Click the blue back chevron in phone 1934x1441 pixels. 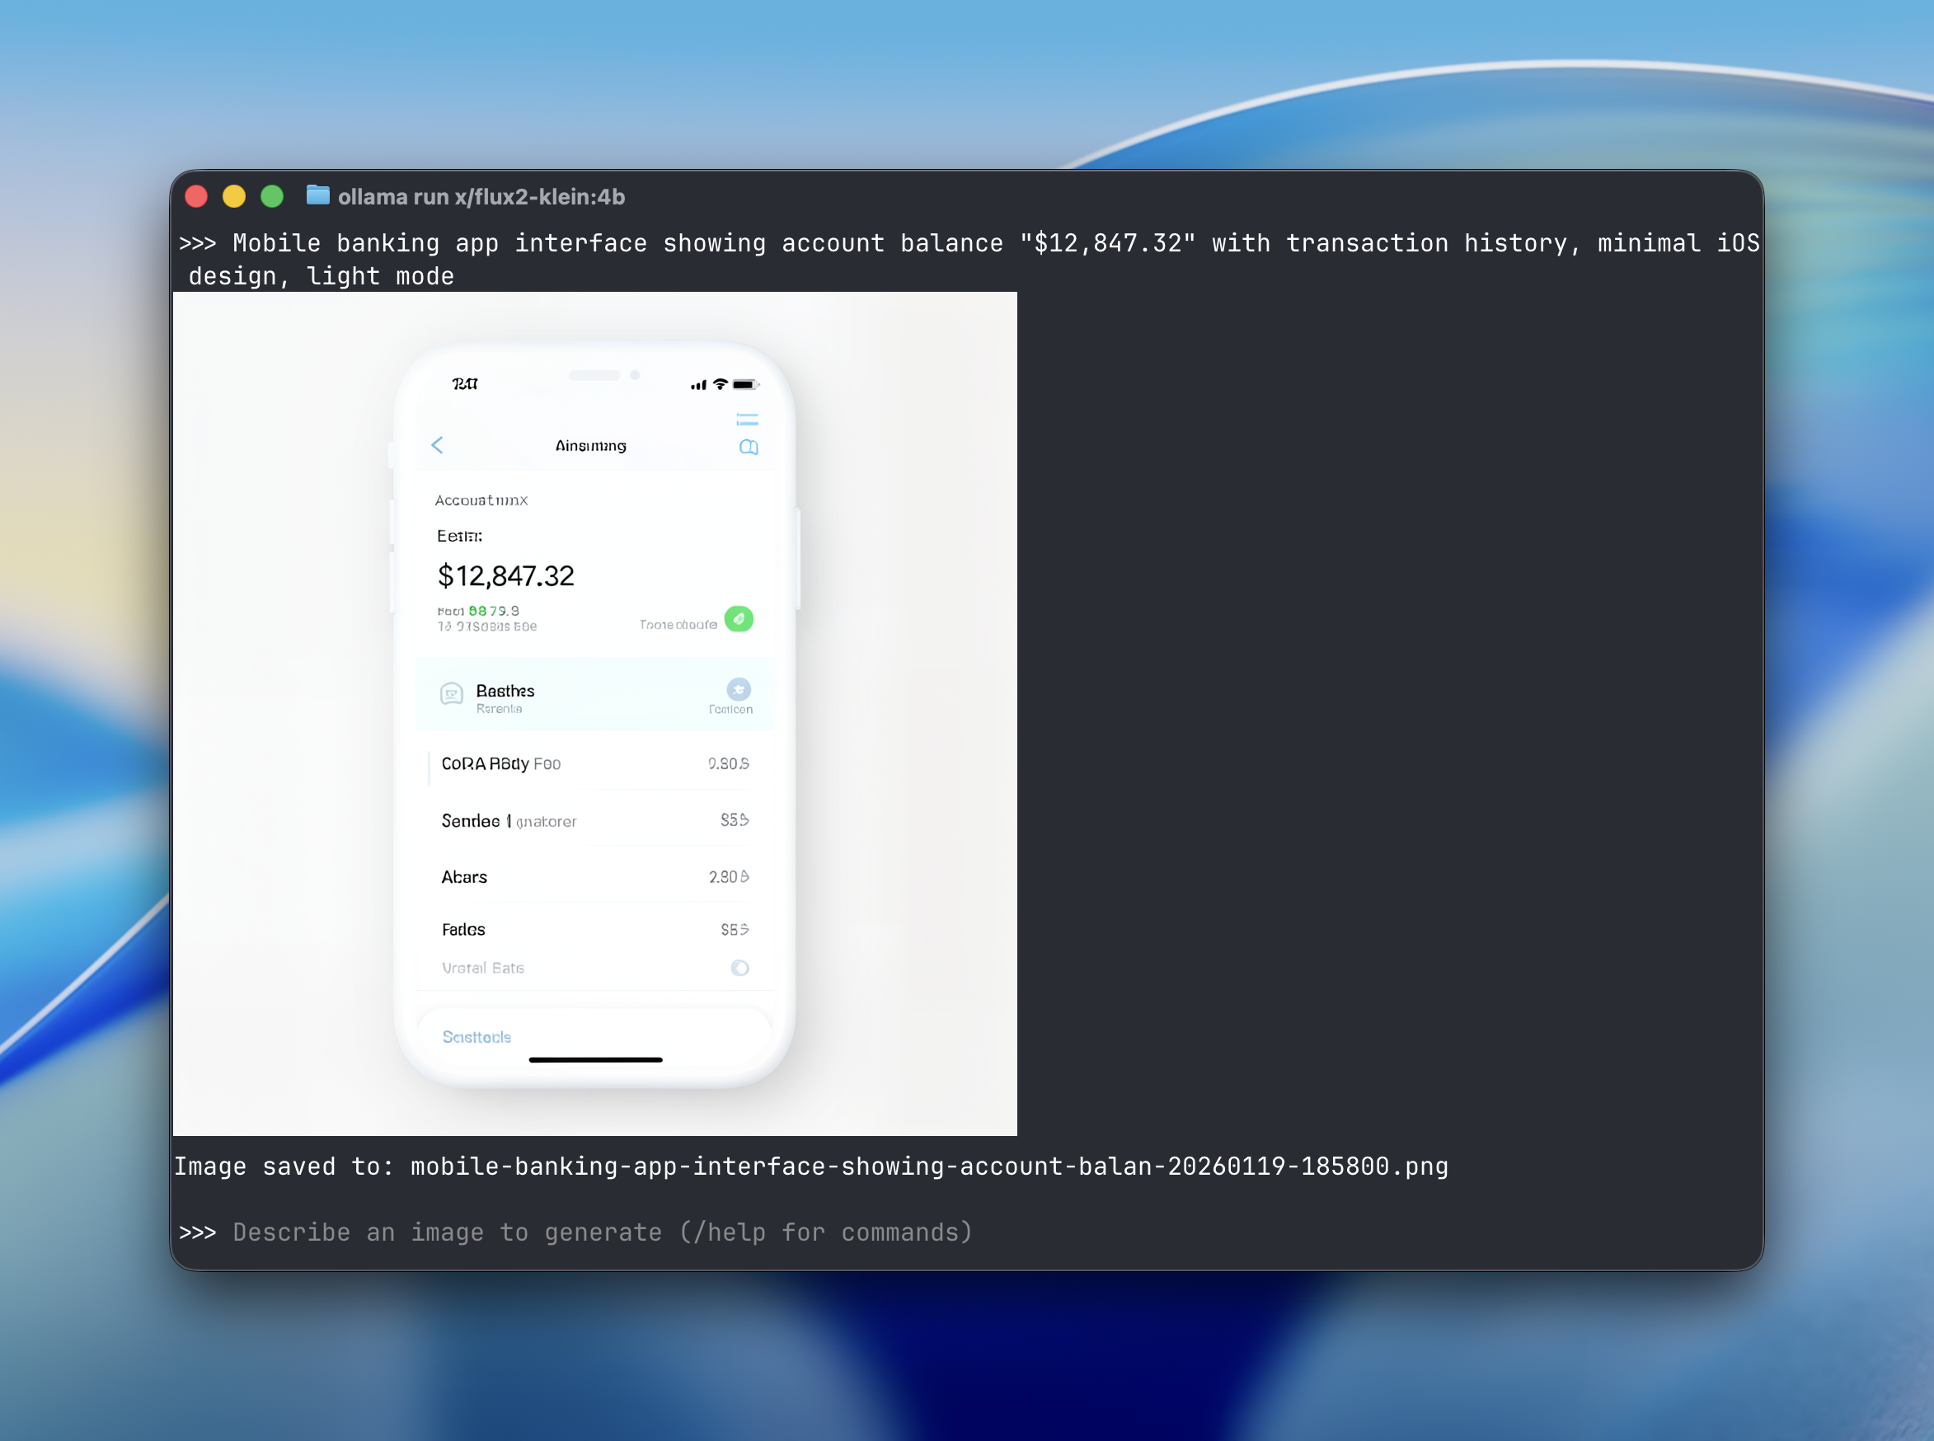437,445
